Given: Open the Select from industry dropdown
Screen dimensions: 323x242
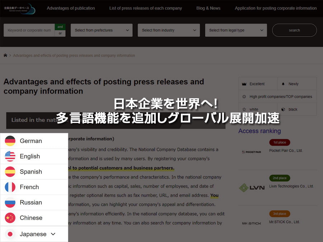Looking at the screenshot, I should (169, 30).
